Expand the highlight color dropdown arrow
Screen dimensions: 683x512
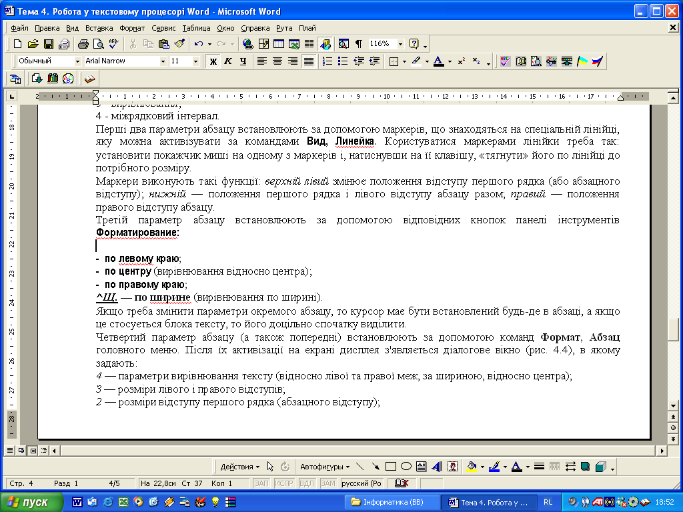pos(427,61)
